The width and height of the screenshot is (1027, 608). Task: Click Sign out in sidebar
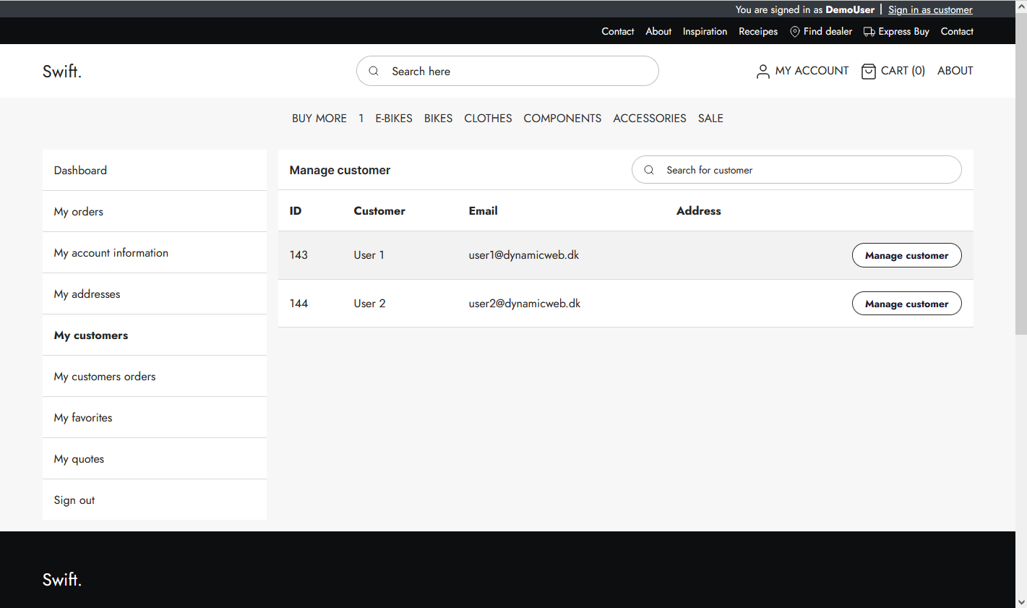click(x=155, y=500)
